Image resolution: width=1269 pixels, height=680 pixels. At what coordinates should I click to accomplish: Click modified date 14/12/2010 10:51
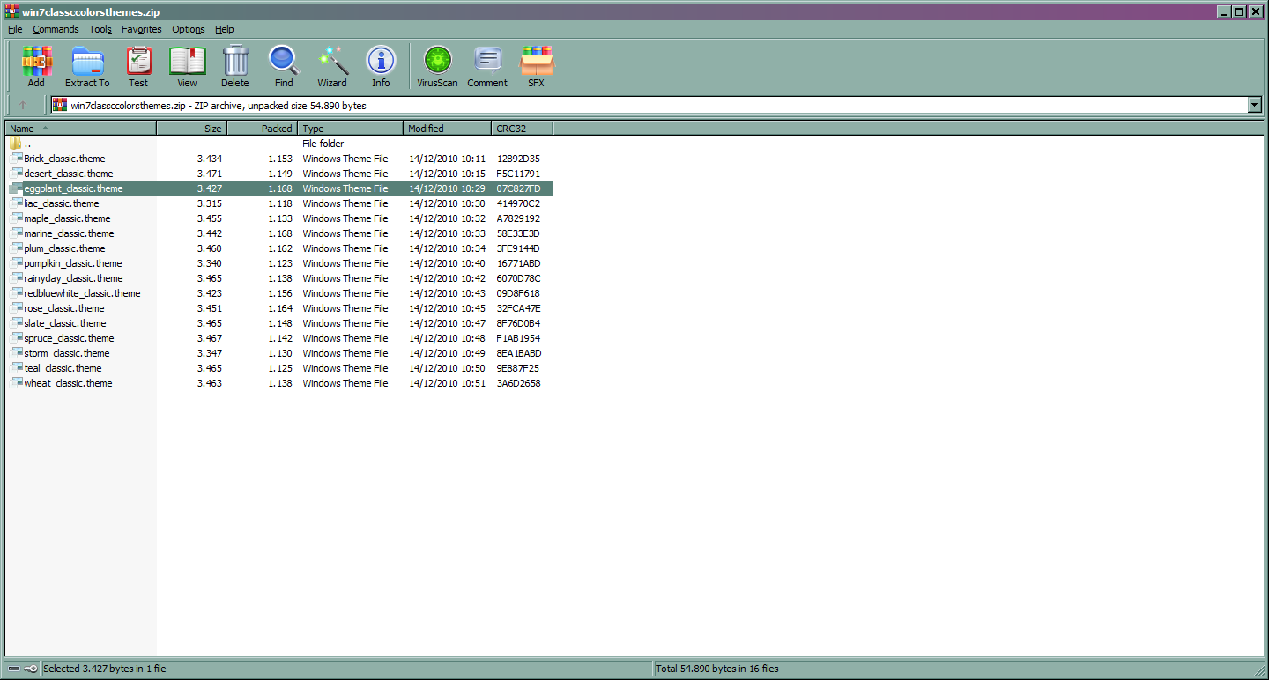point(447,383)
